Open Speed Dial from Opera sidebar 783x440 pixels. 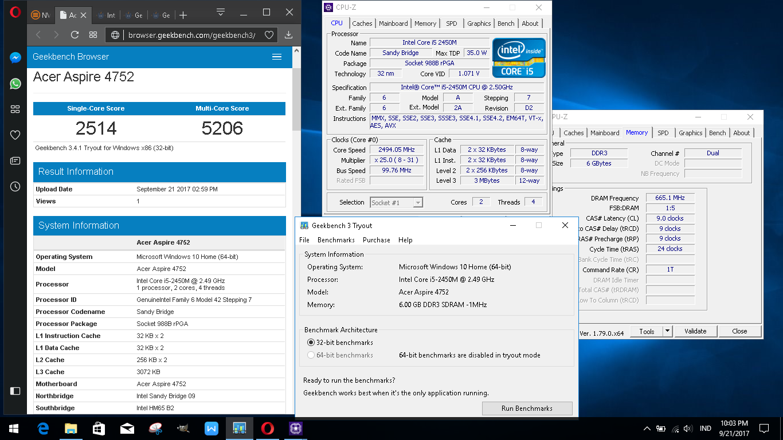[x=15, y=109]
